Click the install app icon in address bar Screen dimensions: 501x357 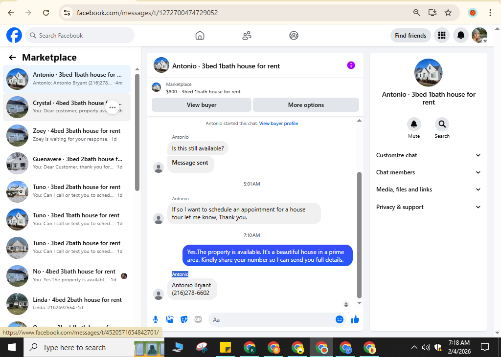tap(433, 13)
